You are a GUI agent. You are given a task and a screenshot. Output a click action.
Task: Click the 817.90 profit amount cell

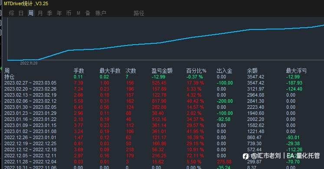pyautogui.click(x=159, y=101)
